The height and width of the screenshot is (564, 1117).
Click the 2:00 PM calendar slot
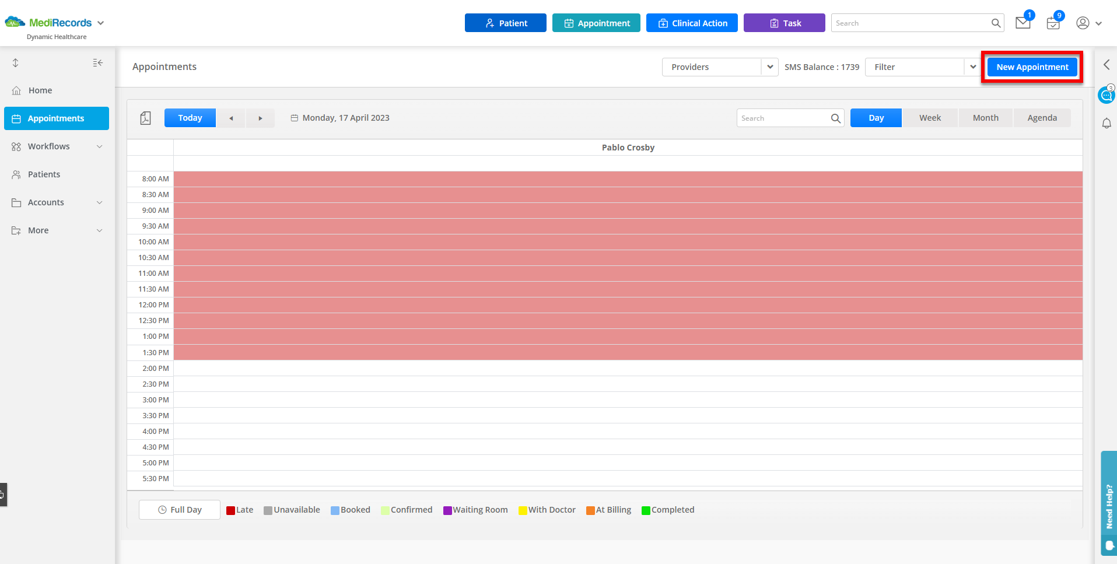(628, 368)
